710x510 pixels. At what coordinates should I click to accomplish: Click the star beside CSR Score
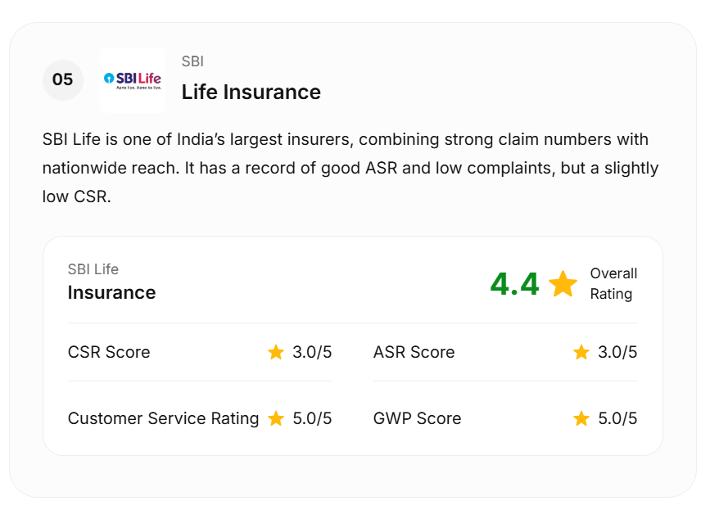276,352
